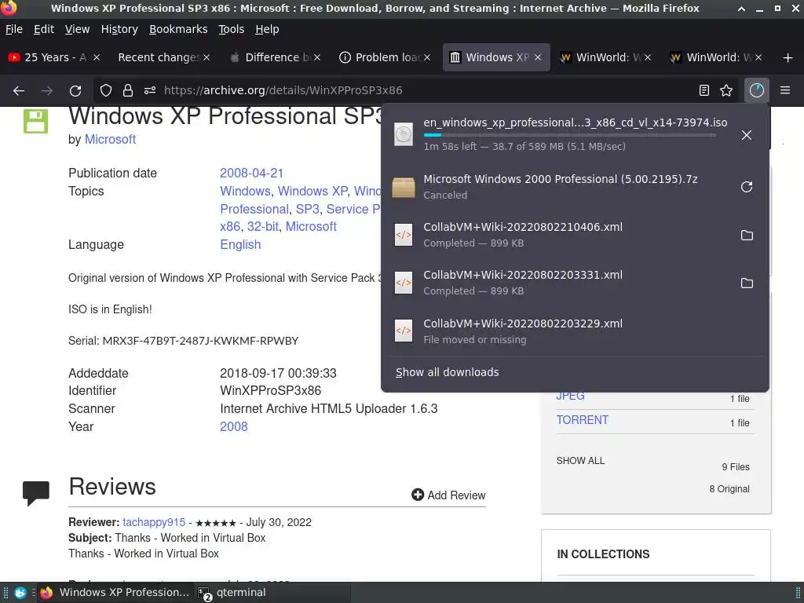Open the Professional topic link
Screen dimensions: 804x603
point(254,209)
